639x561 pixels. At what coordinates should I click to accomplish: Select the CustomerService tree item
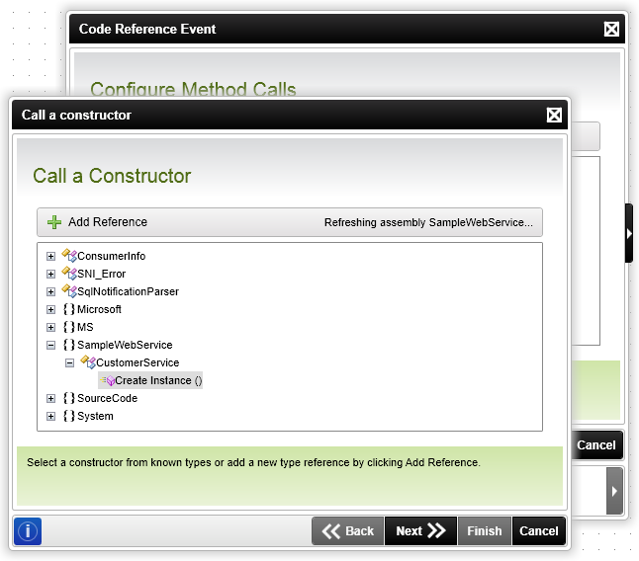pos(137,362)
